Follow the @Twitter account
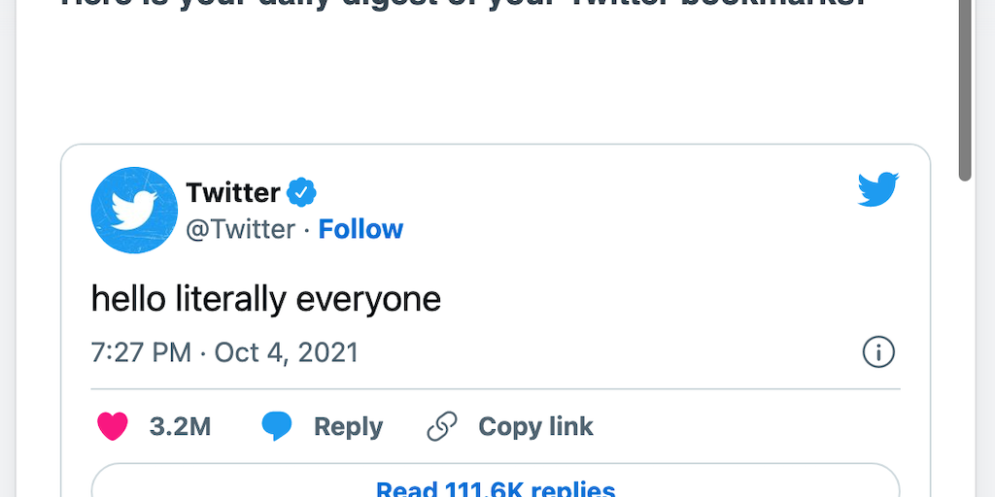This screenshot has height=497, width=995. pyautogui.click(x=360, y=229)
